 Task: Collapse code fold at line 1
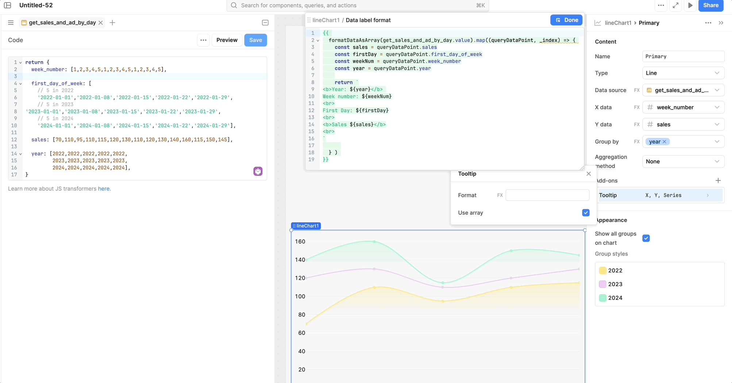point(20,62)
